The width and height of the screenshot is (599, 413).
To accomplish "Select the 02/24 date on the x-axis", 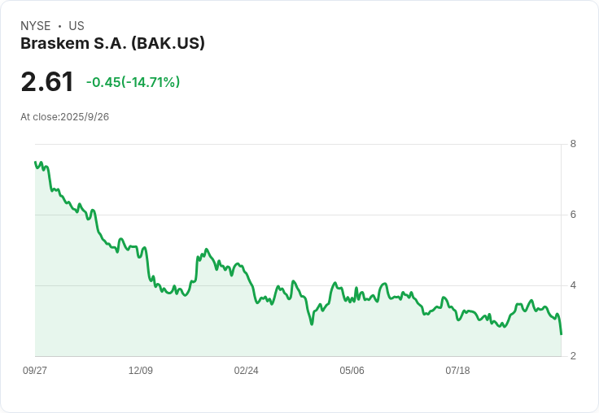I will tap(246, 371).
